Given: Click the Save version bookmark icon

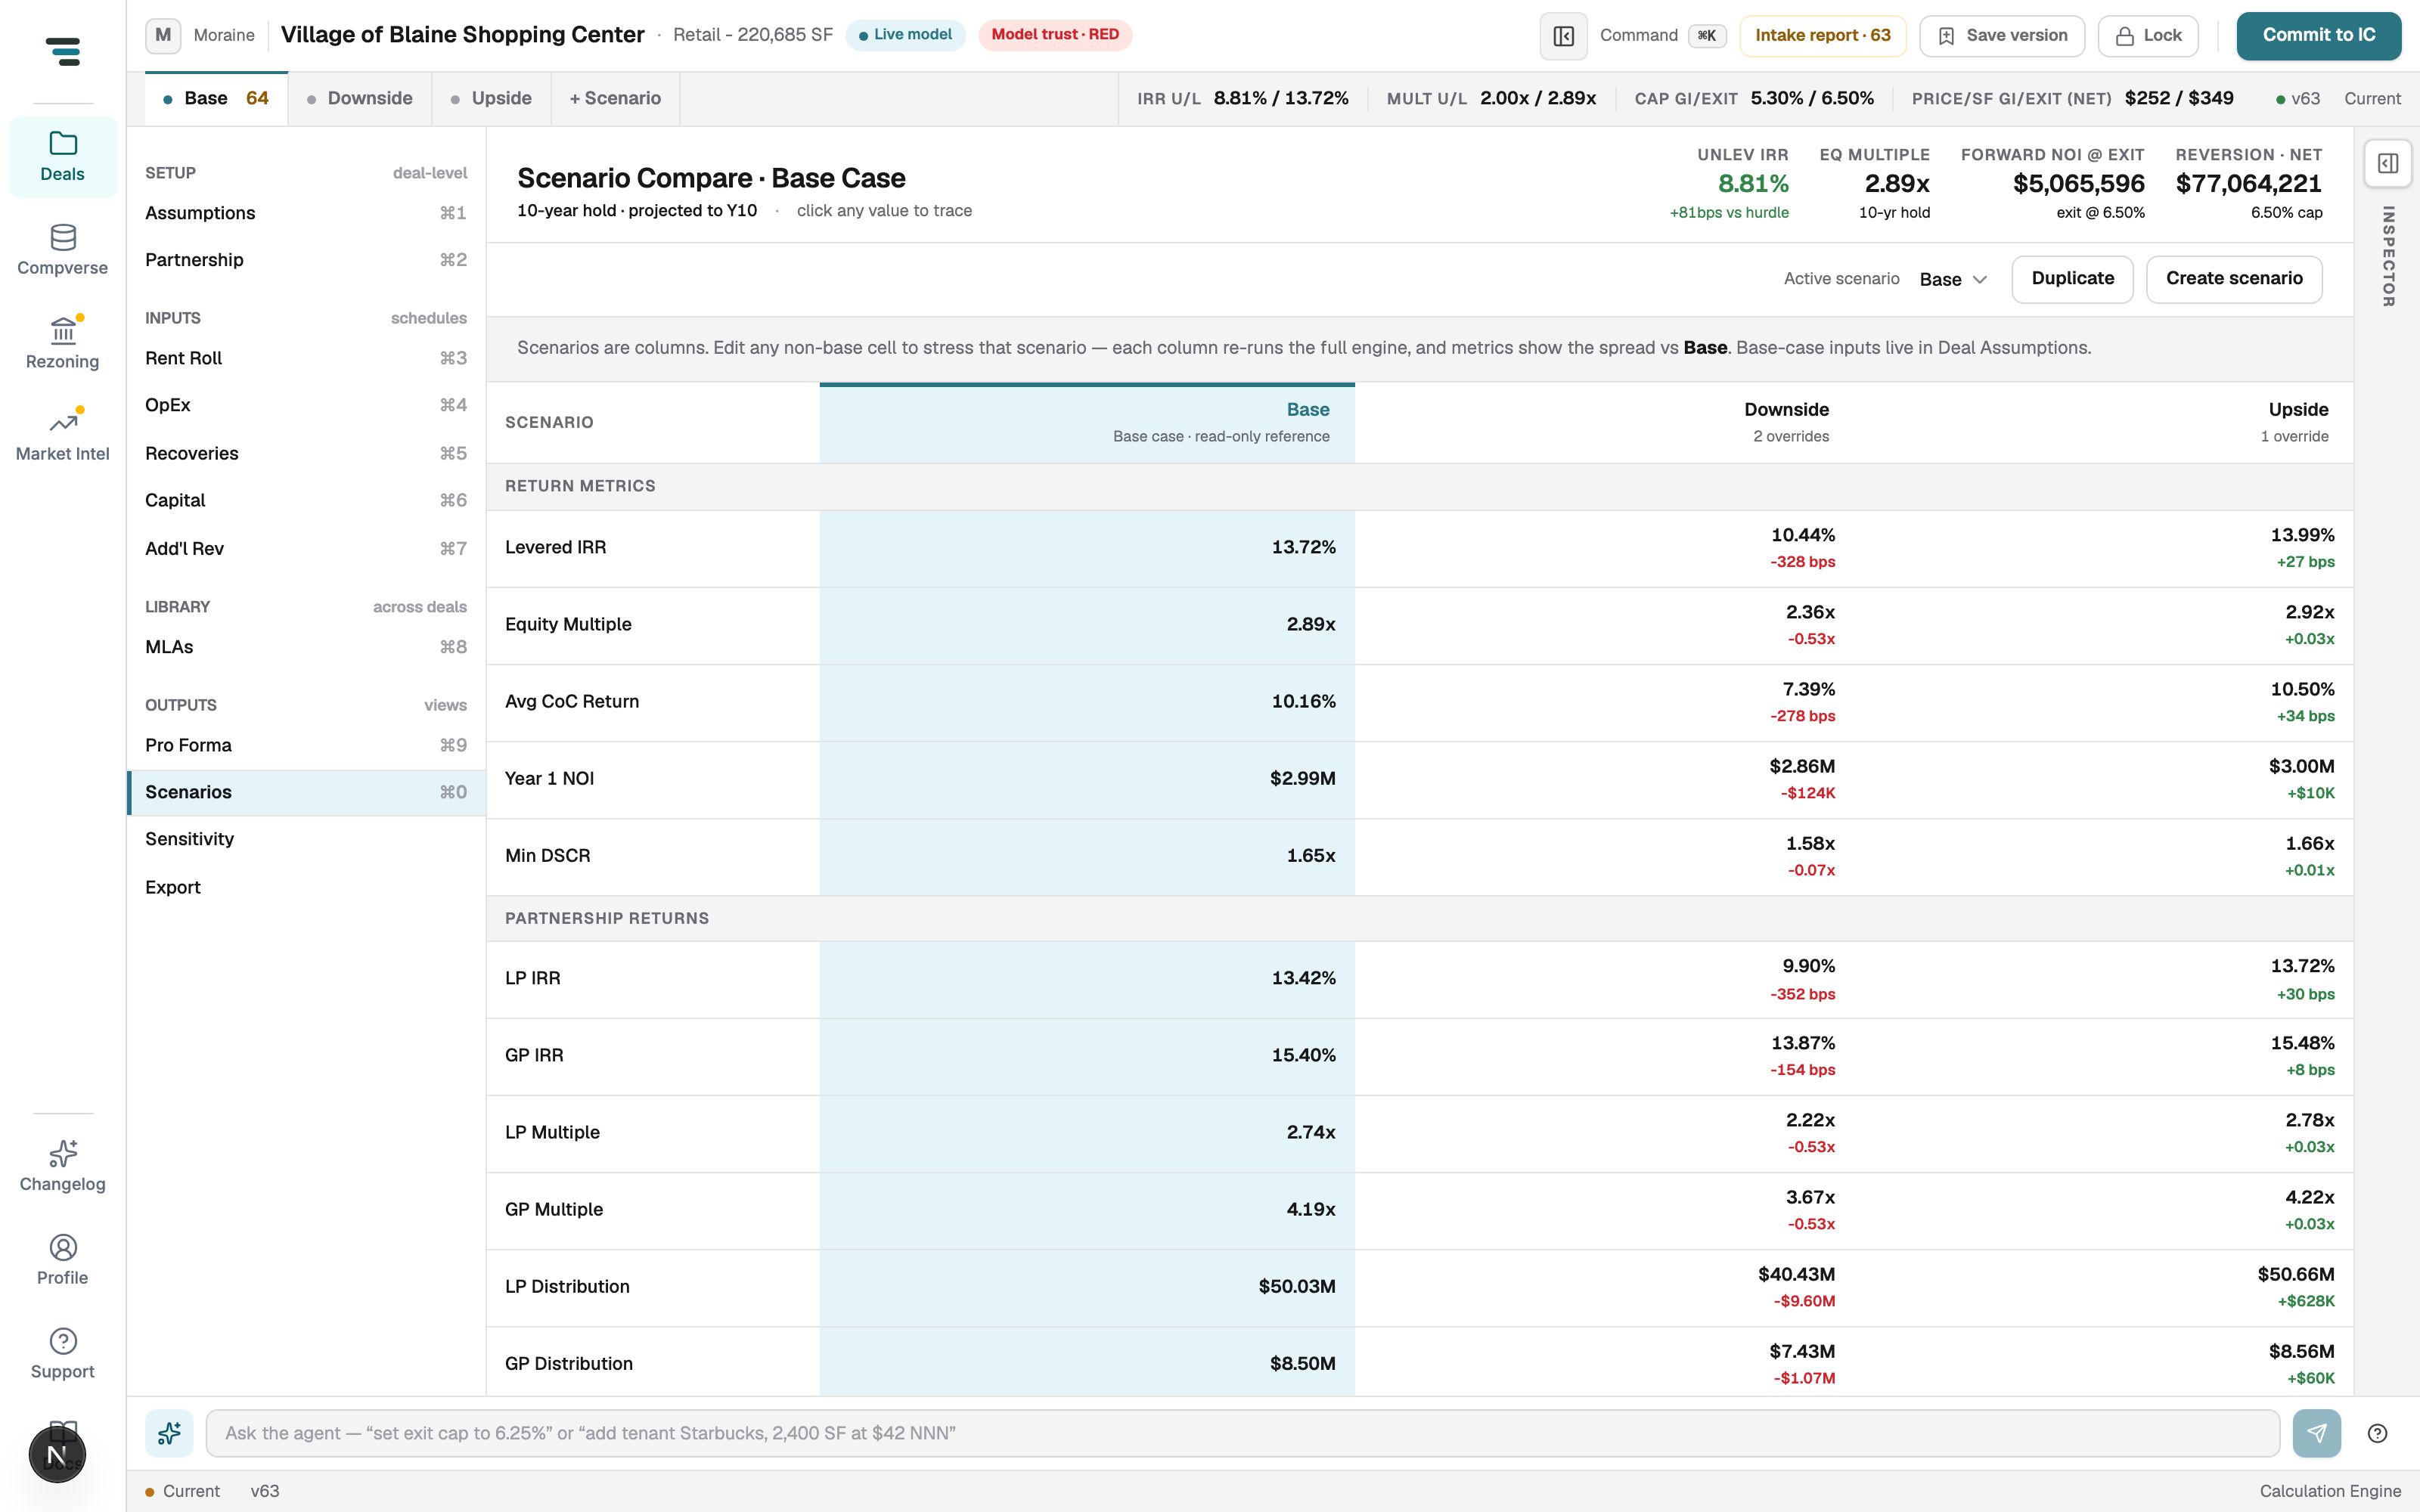Looking at the screenshot, I should 1946,36.
